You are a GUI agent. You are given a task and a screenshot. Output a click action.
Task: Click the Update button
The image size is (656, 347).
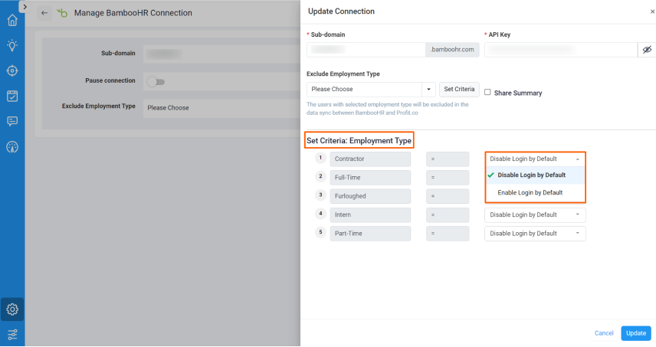[x=635, y=333]
